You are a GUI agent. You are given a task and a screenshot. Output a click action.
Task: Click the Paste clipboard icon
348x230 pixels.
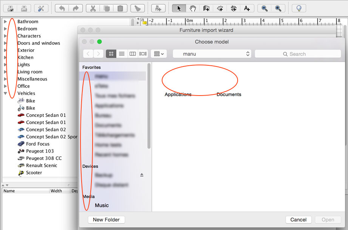click(x=120, y=8)
